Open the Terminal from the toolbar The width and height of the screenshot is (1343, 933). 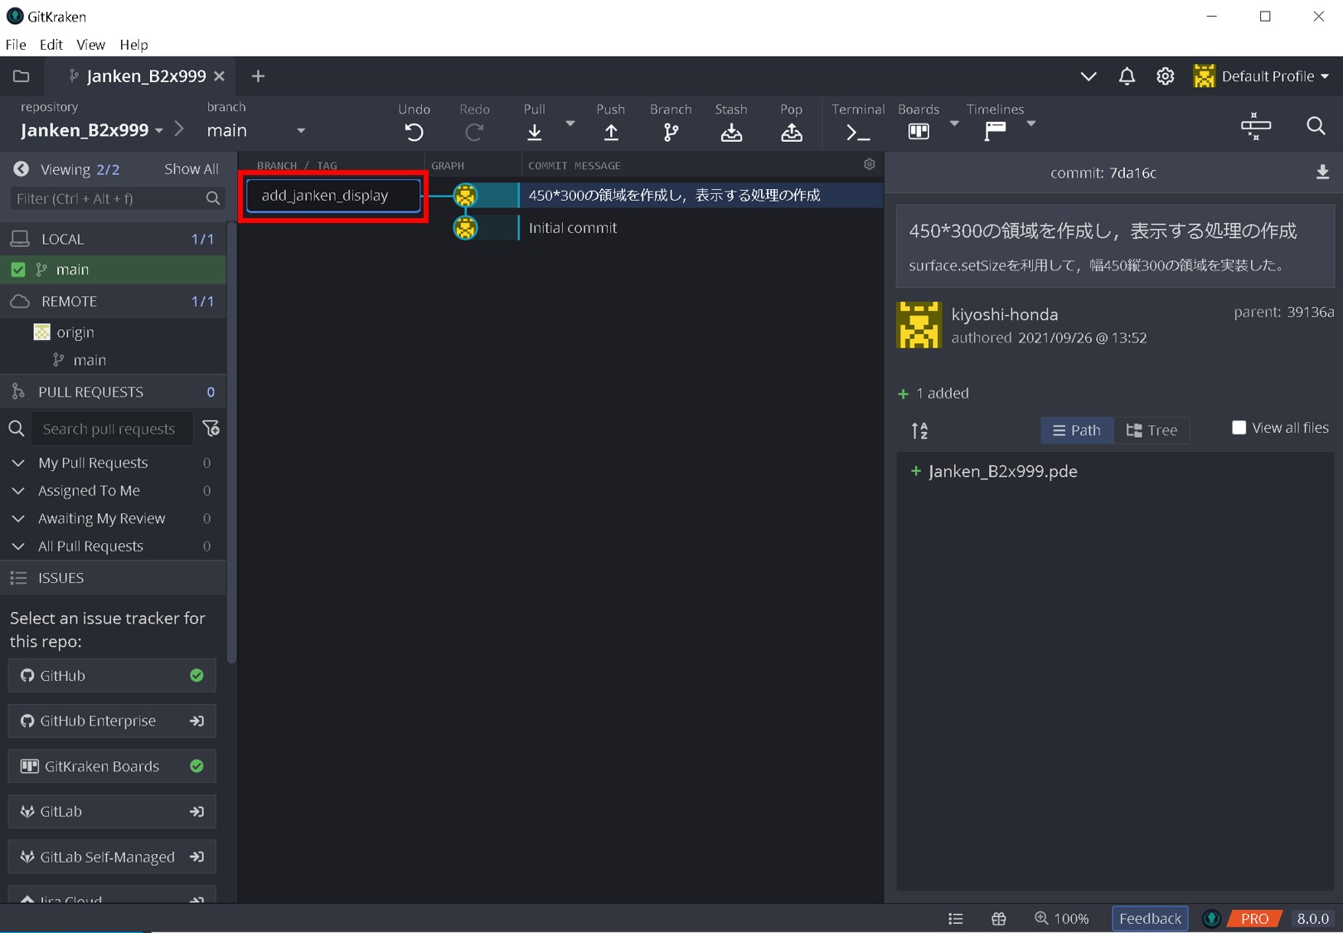[857, 132]
